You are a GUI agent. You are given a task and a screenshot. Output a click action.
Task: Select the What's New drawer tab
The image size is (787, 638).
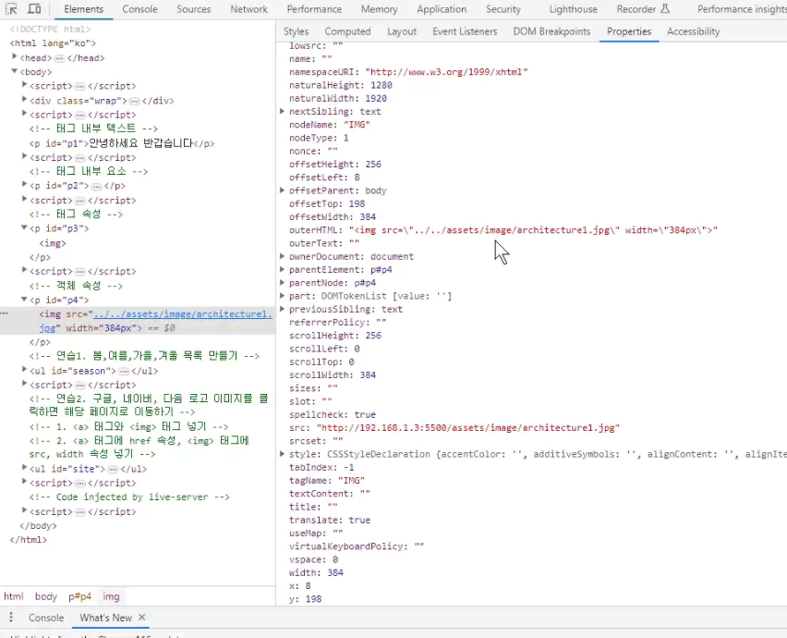tap(105, 618)
